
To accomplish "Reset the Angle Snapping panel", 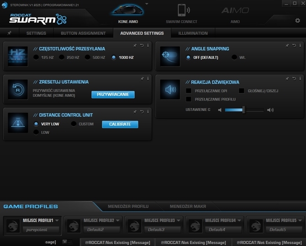I will coord(294,46).
